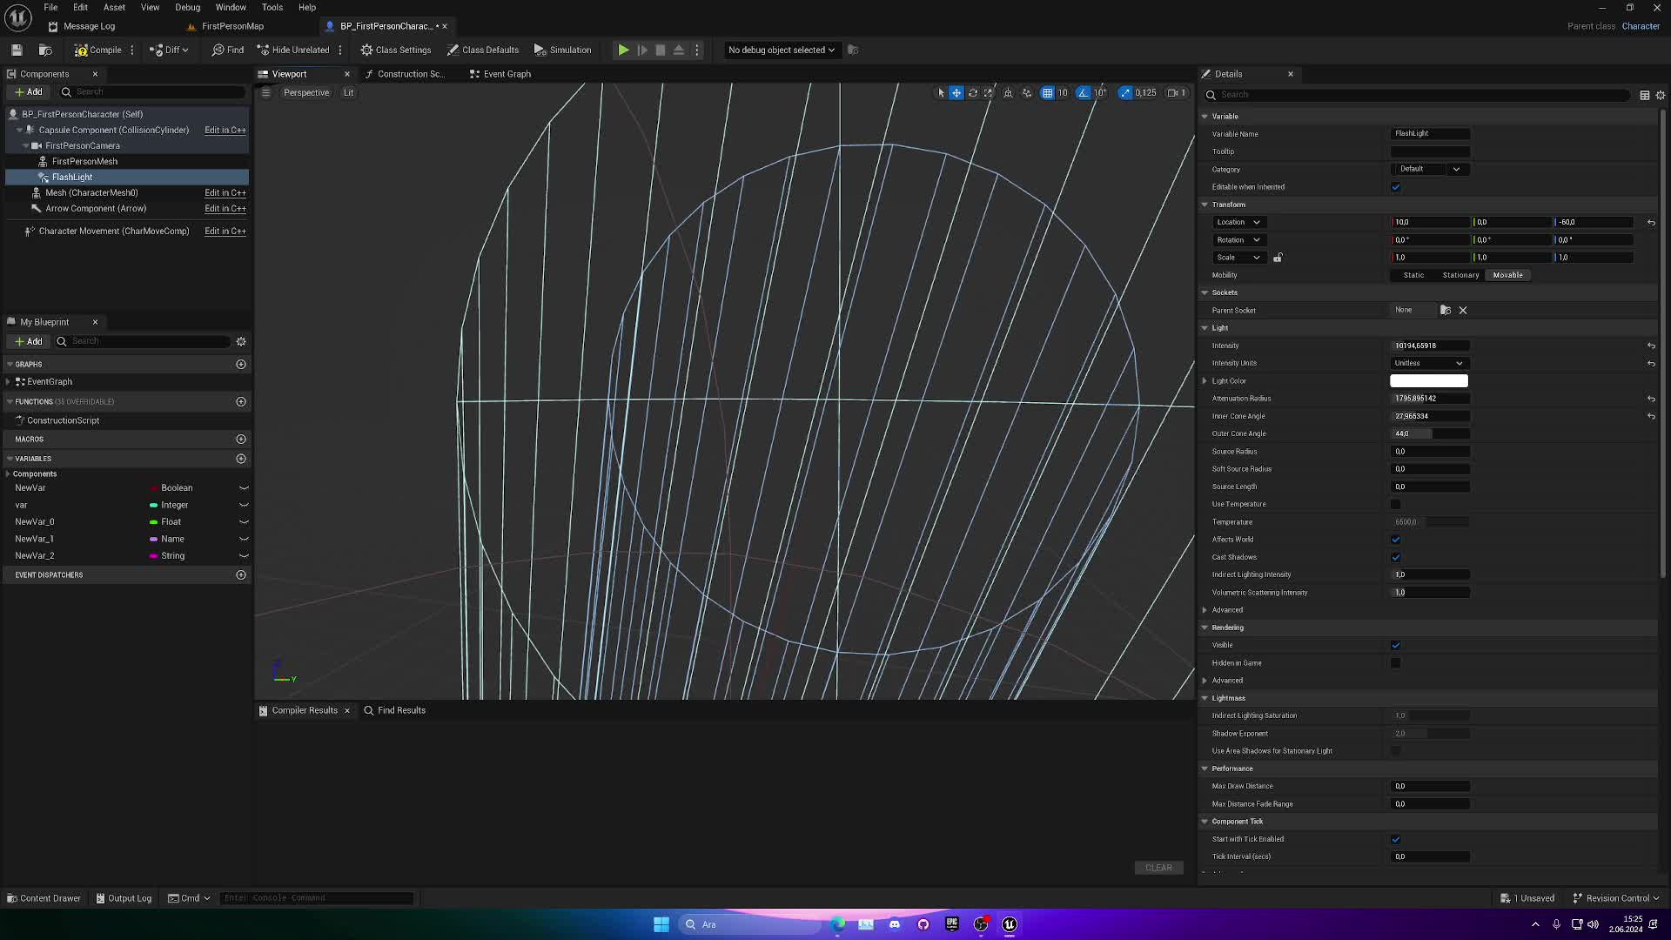This screenshot has width=1671, height=940.
Task: Activate the Scale gizmo tool
Action: (989, 92)
